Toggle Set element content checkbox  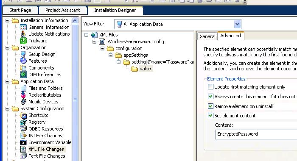[x=210, y=115]
